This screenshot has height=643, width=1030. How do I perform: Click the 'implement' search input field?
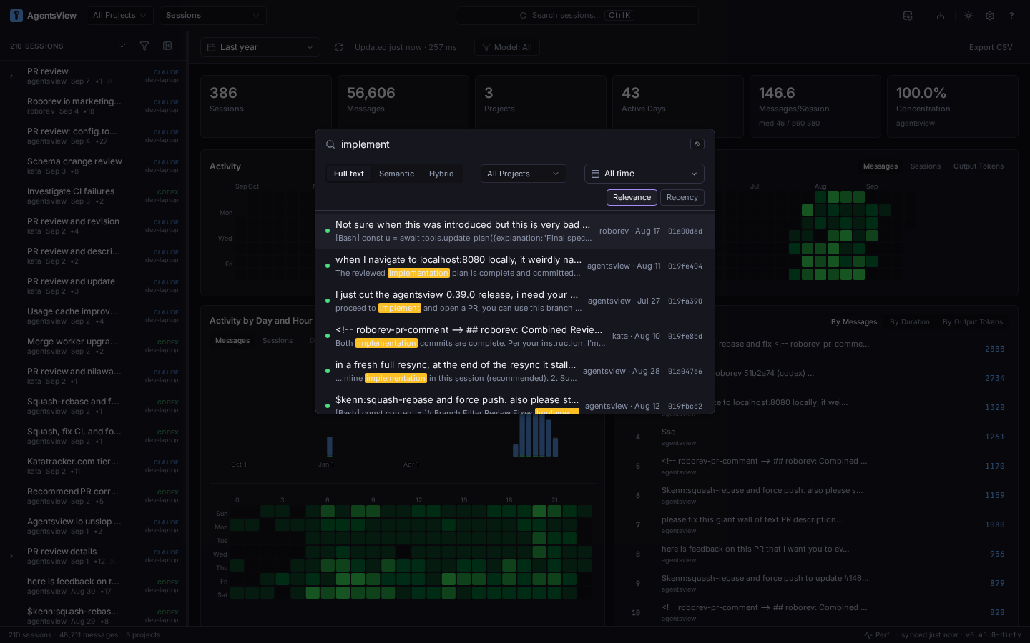(x=511, y=144)
